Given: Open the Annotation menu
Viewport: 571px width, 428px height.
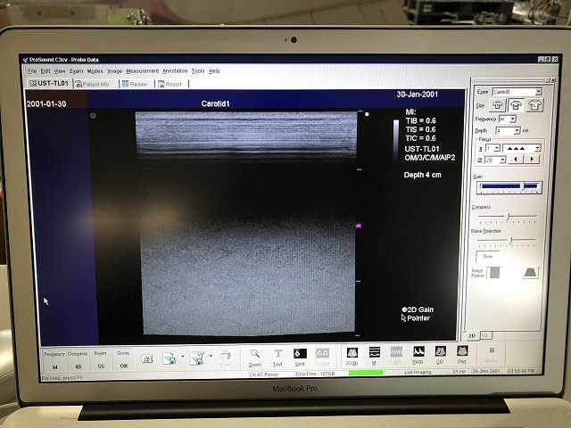Looking at the screenshot, I should (x=175, y=71).
